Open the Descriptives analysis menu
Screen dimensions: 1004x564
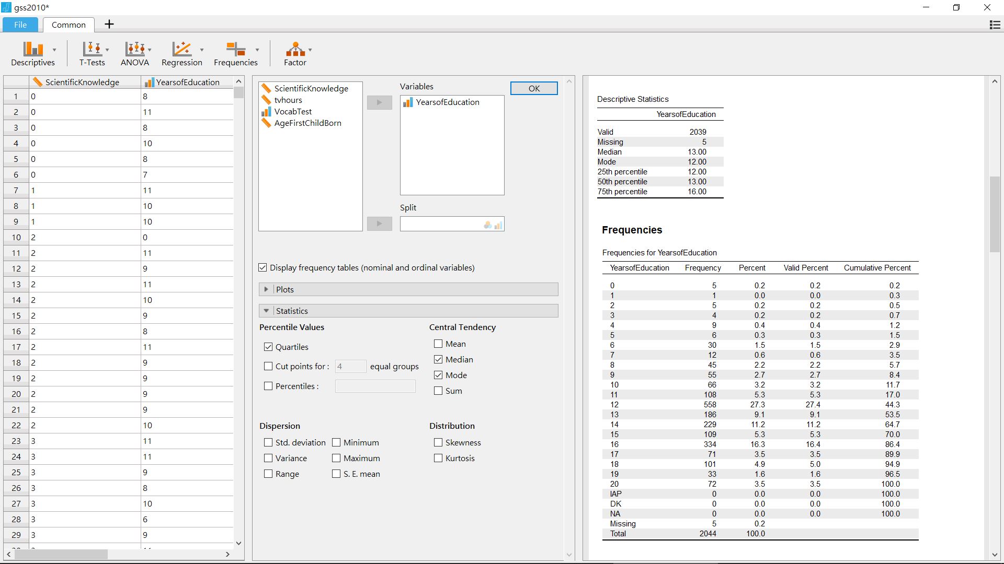[33, 54]
